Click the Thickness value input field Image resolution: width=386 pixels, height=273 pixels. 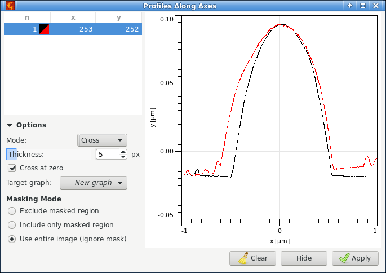[x=107, y=154]
